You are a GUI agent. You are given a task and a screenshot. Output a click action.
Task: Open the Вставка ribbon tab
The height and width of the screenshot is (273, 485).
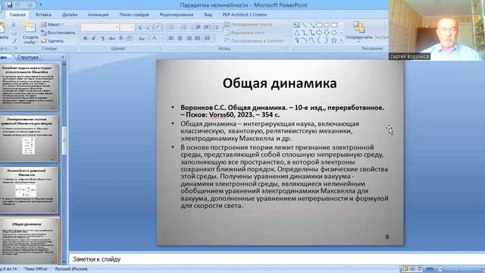[x=43, y=14]
